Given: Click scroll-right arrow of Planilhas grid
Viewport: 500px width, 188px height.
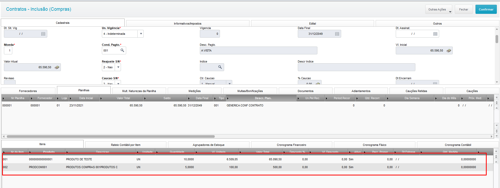Looking at the screenshot, I should [x=492, y=136].
